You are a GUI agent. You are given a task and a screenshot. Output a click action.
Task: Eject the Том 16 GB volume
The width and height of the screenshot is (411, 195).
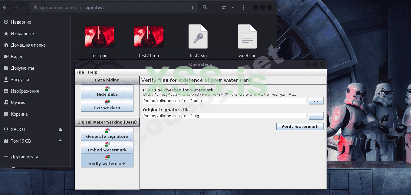pos(60,141)
